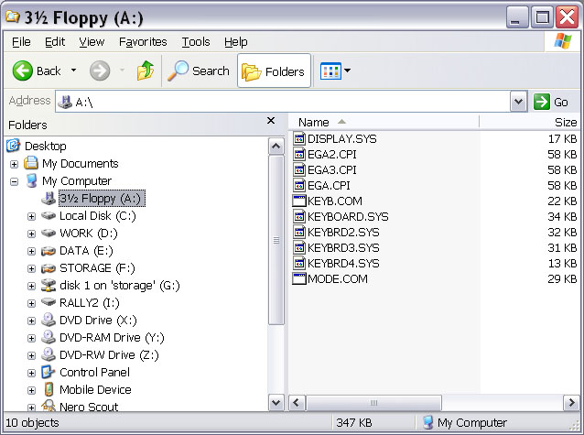Click the folder tree scroll up arrow
The height and width of the screenshot is (435, 584).
(276, 147)
